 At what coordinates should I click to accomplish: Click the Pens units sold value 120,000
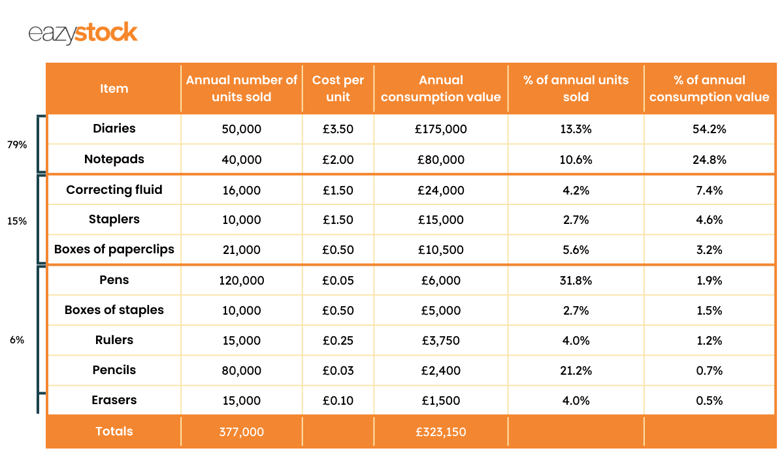click(242, 281)
